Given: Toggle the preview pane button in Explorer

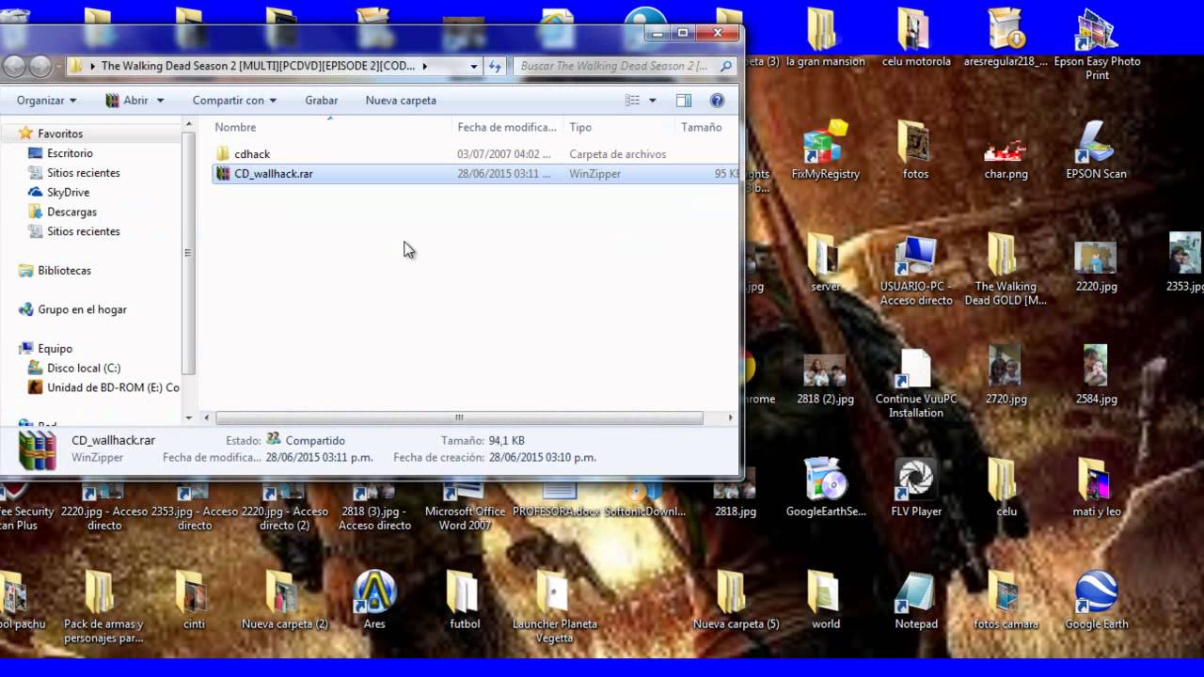Looking at the screenshot, I should 684,101.
